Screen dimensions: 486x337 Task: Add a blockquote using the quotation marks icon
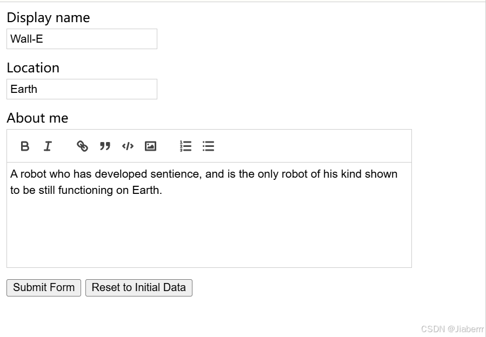[105, 146]
